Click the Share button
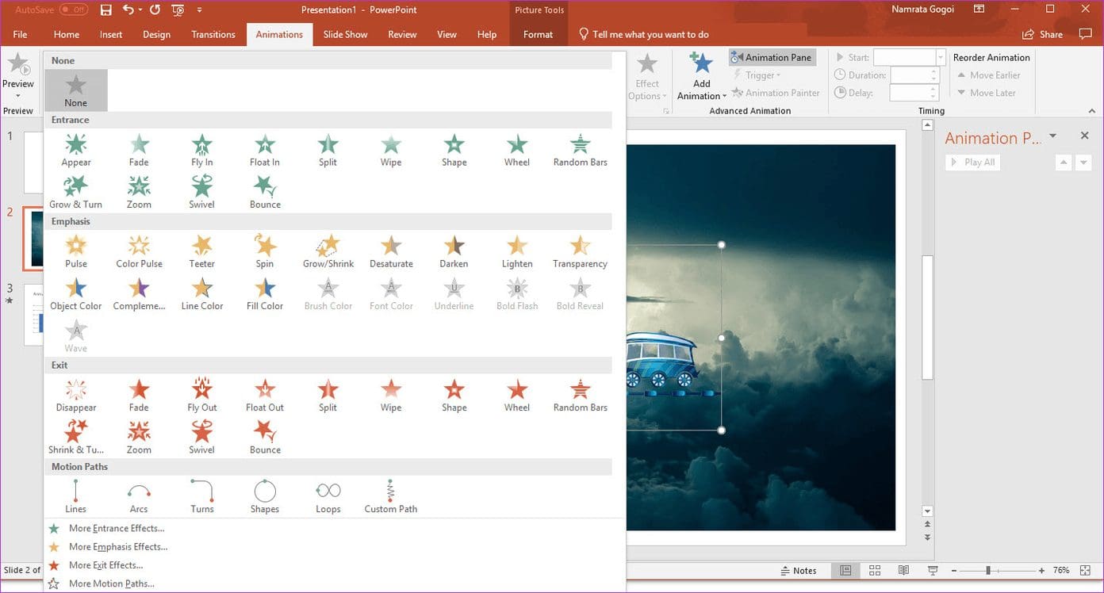 pos(1043,34)
